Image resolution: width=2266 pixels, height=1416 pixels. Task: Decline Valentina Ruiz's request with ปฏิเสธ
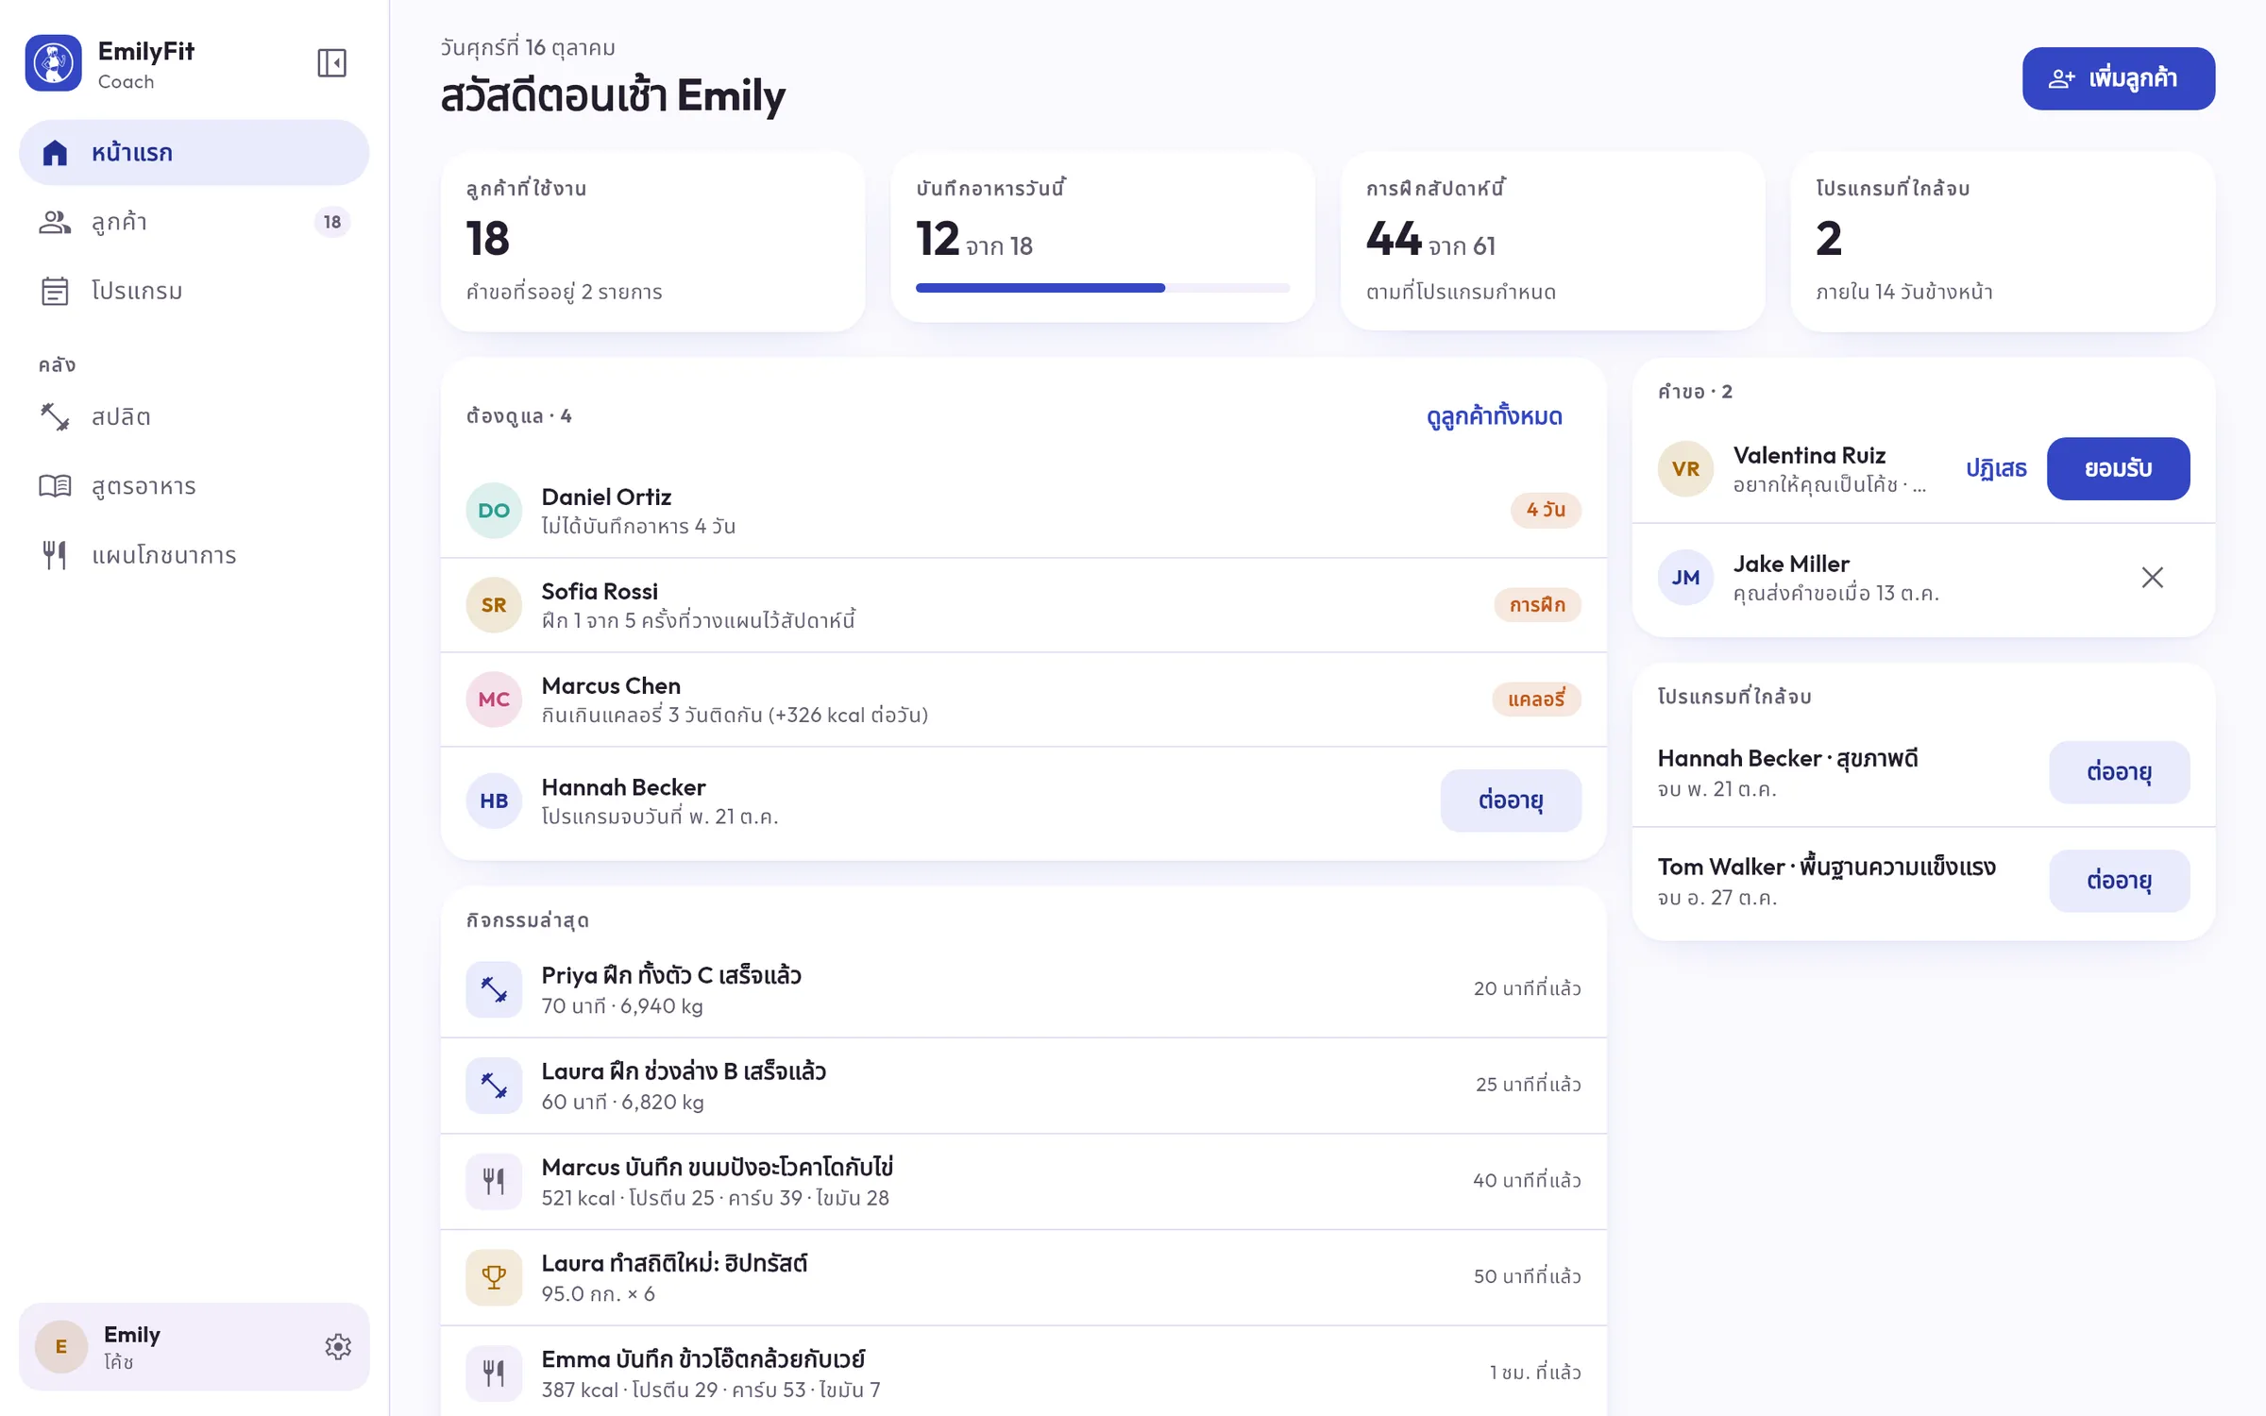point(1996,468)
